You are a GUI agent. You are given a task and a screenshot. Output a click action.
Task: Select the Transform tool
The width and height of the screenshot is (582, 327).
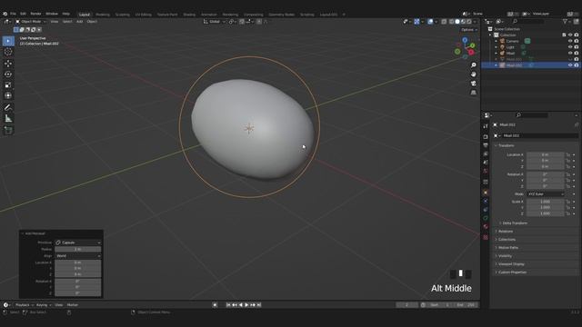[8, 95]
